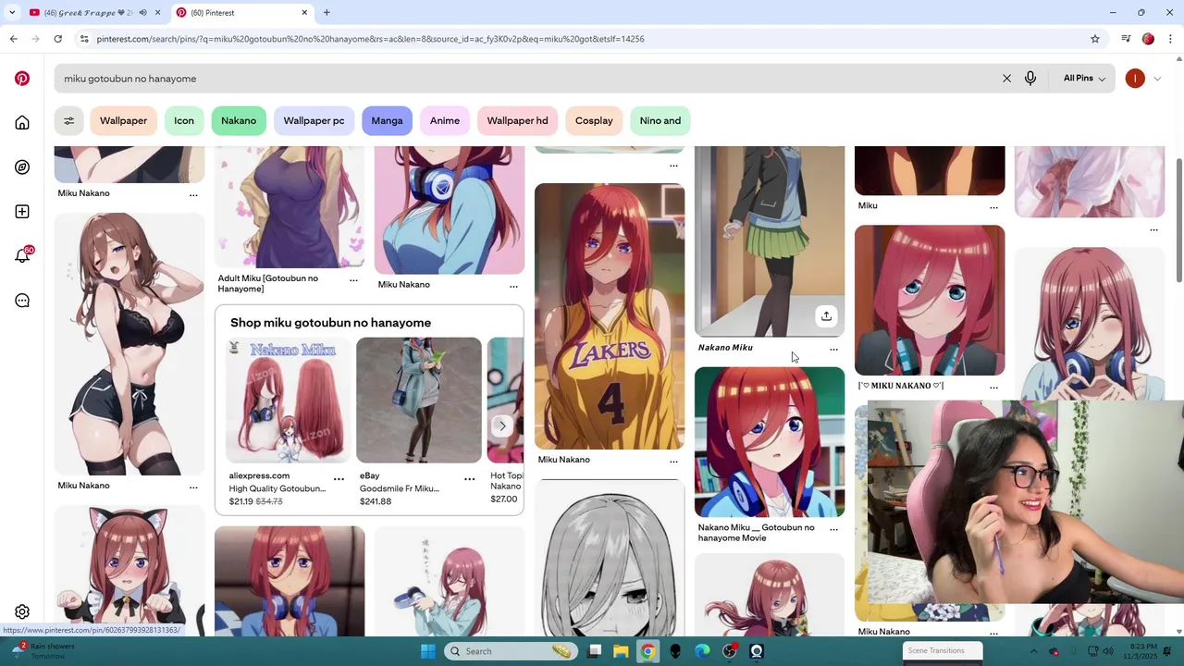Open the Adult Miku Gotoubun no Hanayome title
This screenshot has height=666, width=1184.
(x=268, y=284)
